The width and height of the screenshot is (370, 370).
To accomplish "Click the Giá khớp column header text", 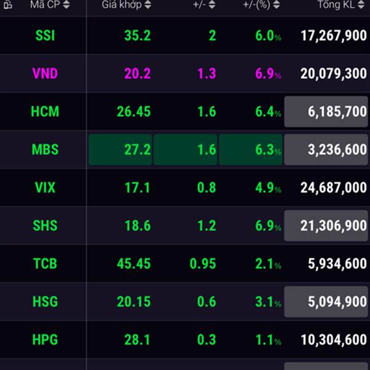I will pos(121,4).
